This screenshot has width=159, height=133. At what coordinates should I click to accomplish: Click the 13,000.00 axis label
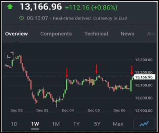pos(144,98)
